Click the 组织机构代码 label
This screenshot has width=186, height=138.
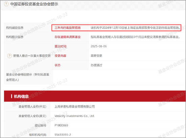point(38,135)
